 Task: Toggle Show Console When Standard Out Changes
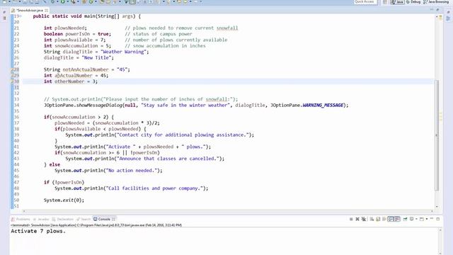click(391, 219)
